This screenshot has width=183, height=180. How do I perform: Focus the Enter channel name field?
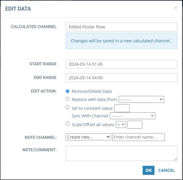(138, 137)
